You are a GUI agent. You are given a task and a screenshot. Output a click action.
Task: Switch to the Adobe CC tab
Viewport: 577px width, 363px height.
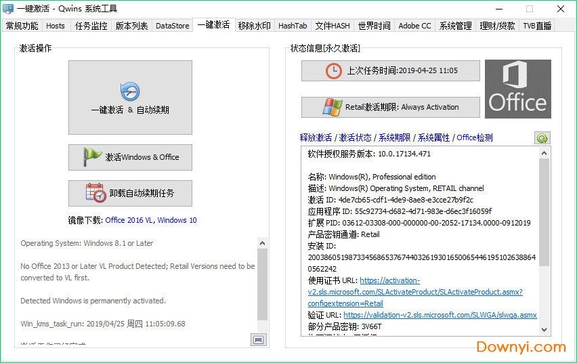(x=414, y=26)
